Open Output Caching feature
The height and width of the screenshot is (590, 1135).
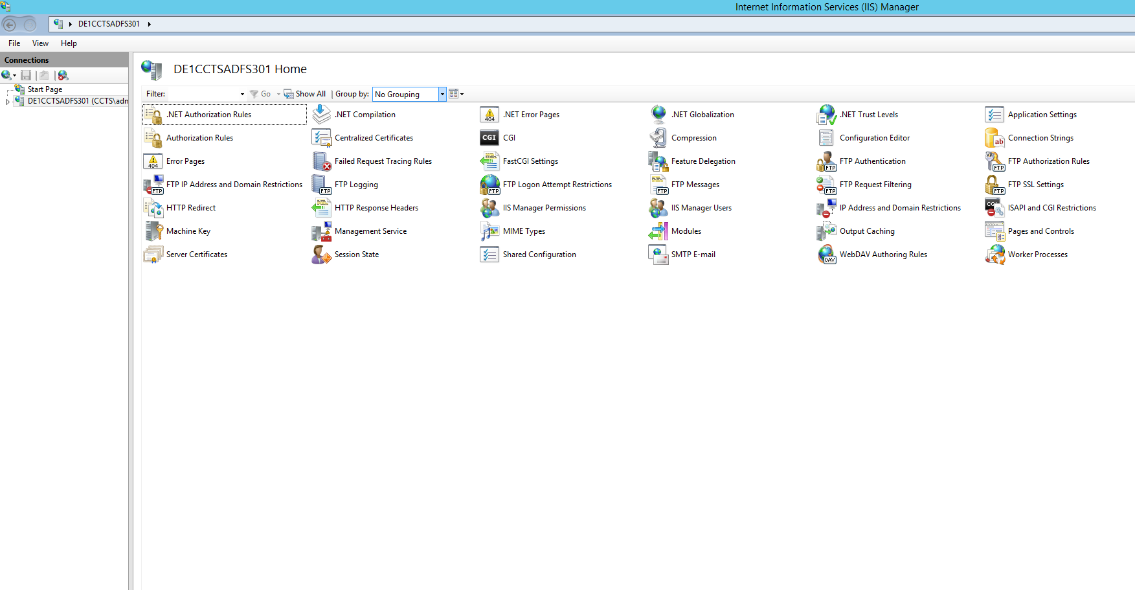click(x=856, y=231)
